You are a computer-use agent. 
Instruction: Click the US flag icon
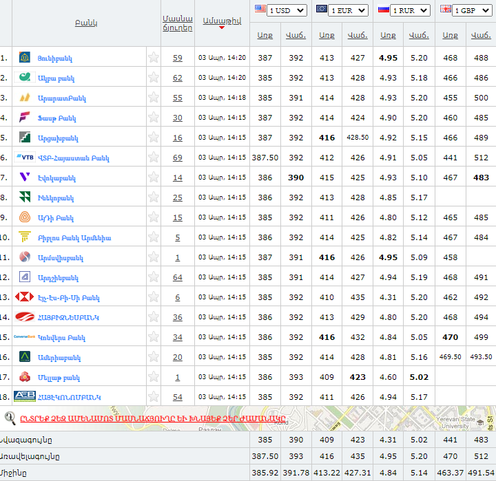[260, 8]
